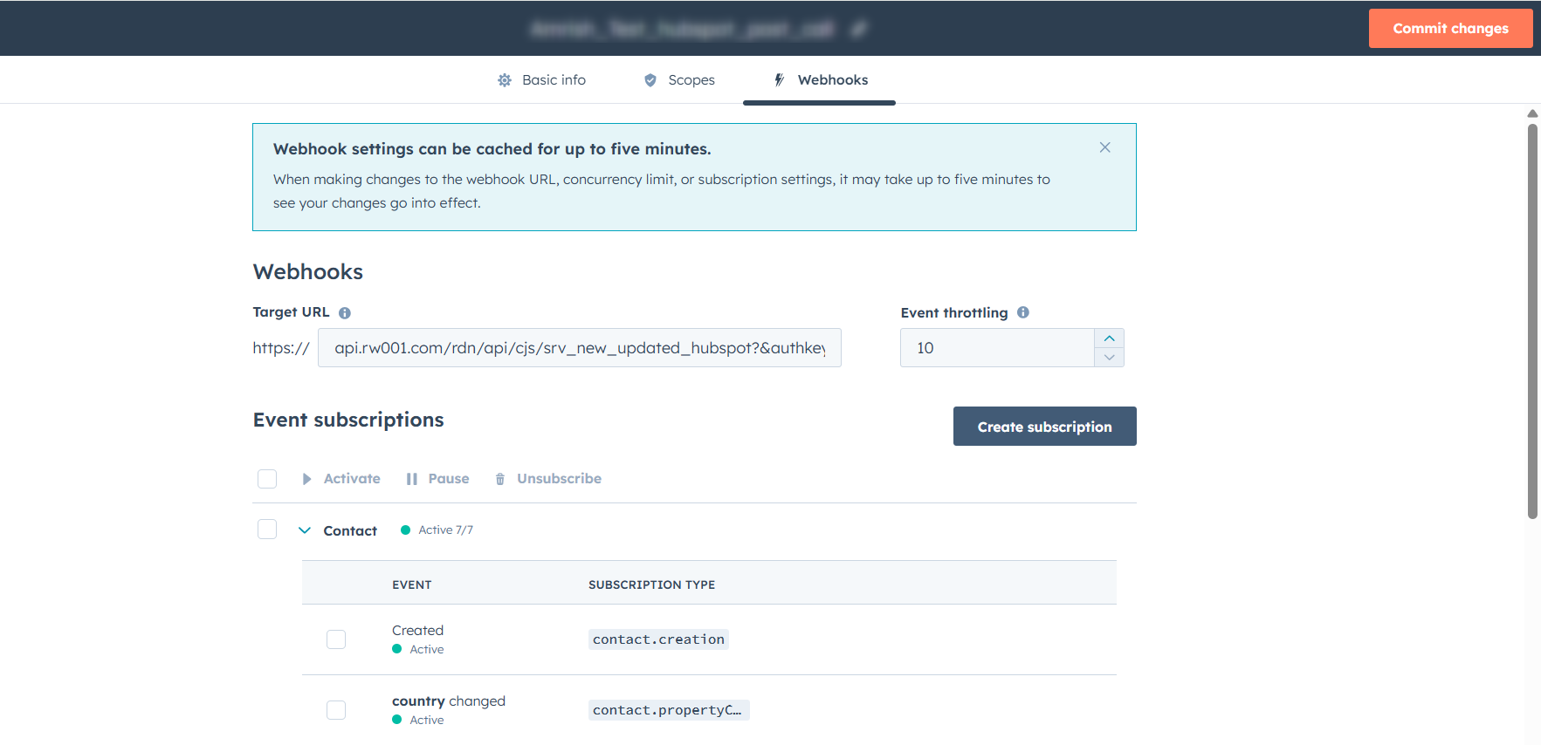Click the Pause icon in bulk actions
Viewport: 1541px width, 745px height.
(411, 479)
